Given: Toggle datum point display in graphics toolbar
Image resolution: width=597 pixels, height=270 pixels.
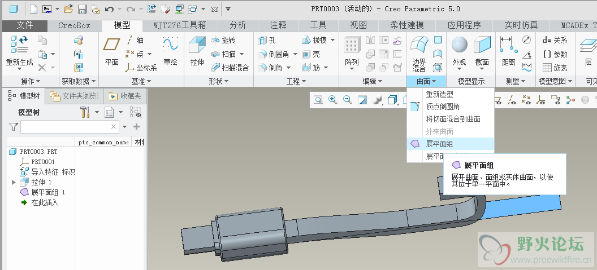Looking at the screenshot, I should pos(526,100).
